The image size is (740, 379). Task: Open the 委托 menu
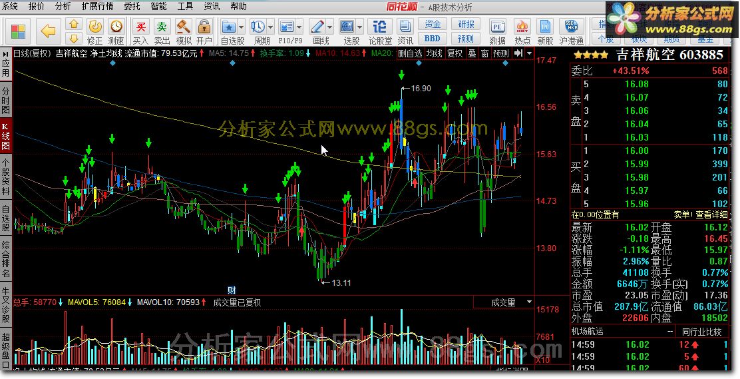tap(132, 6)
